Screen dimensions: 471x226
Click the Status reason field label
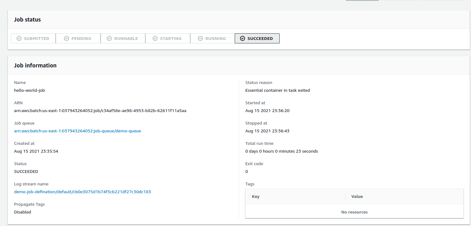click(259, 83)
